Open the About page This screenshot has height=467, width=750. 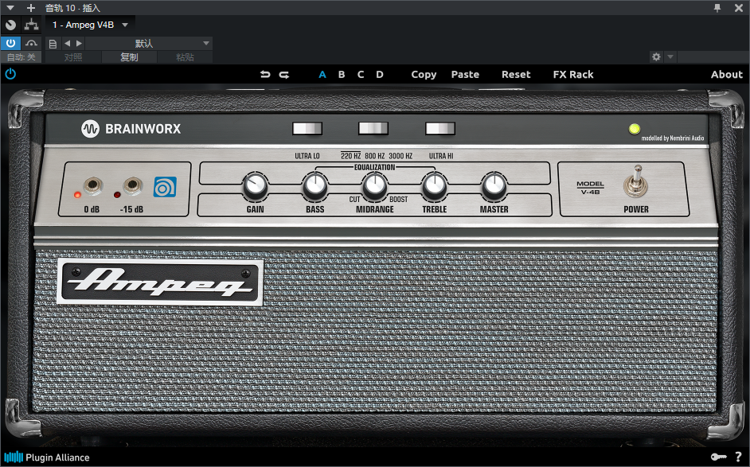click(727, 75)
